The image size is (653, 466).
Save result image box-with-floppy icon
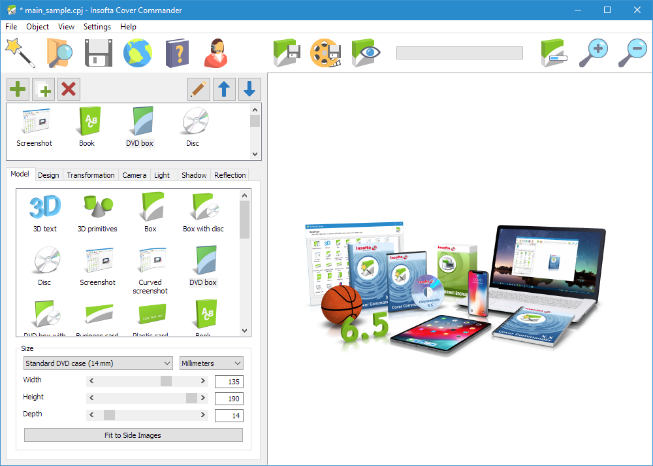pos(287,53)
